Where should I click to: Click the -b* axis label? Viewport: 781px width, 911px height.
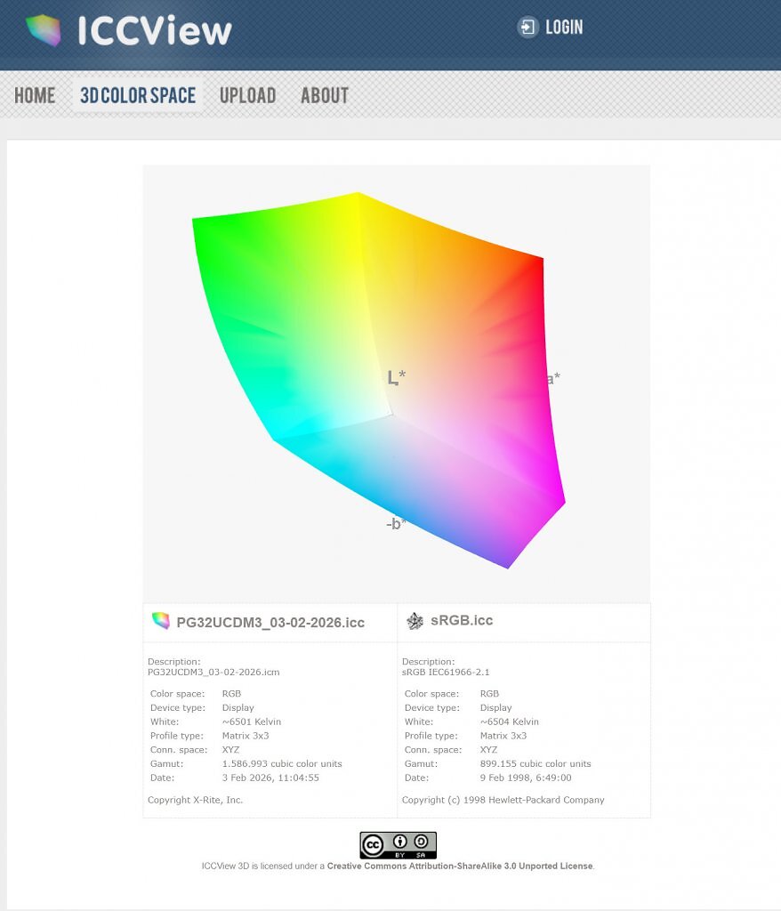tap(397, 523)
